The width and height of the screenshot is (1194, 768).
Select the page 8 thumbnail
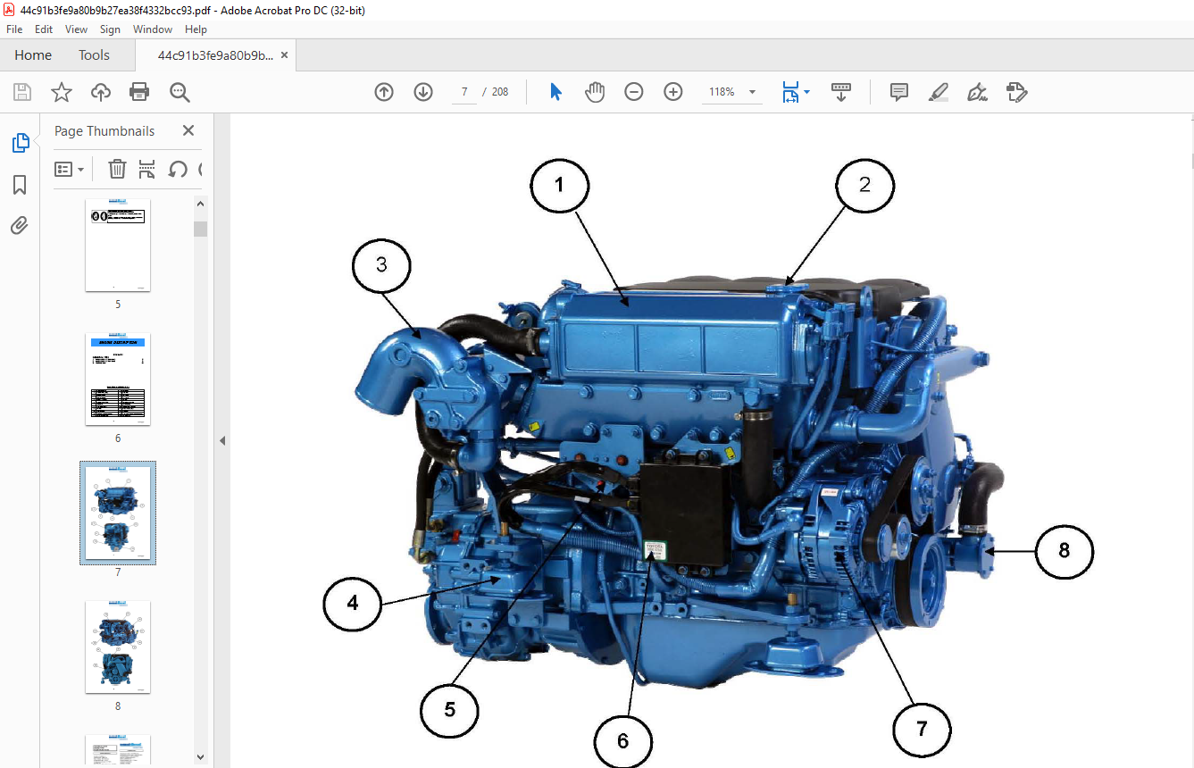point(118,647)
